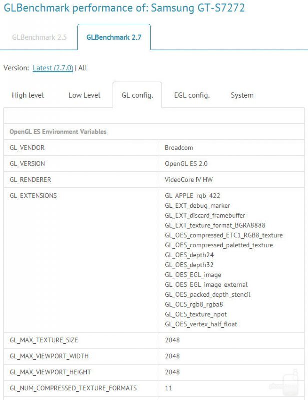Open the High level tab
Image resolution: width=308 pixels, height=400 pixels.
(28, 95)
